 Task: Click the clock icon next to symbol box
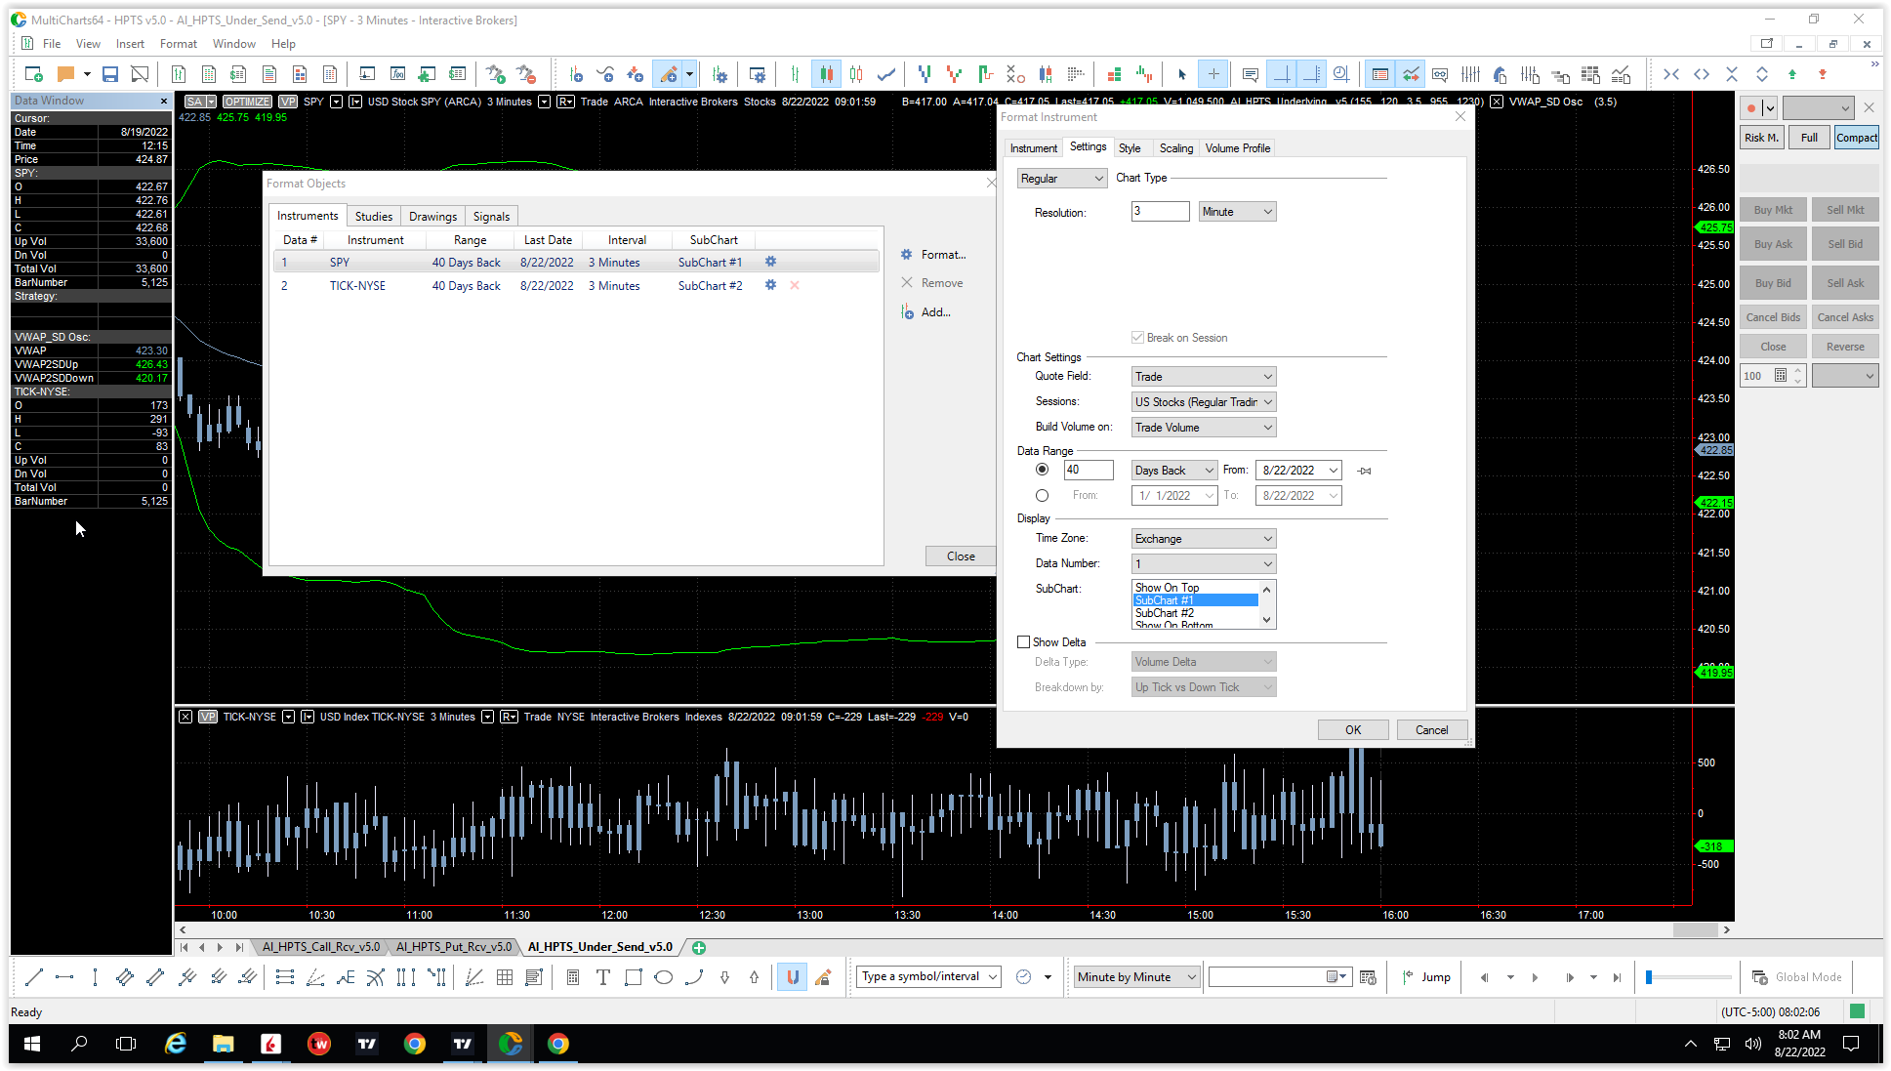tap(1023, 977)
